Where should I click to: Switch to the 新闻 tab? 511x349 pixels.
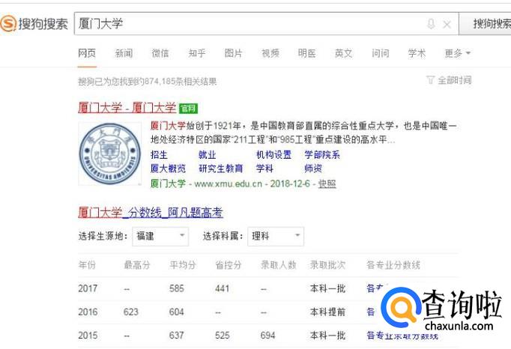(124, 53)
